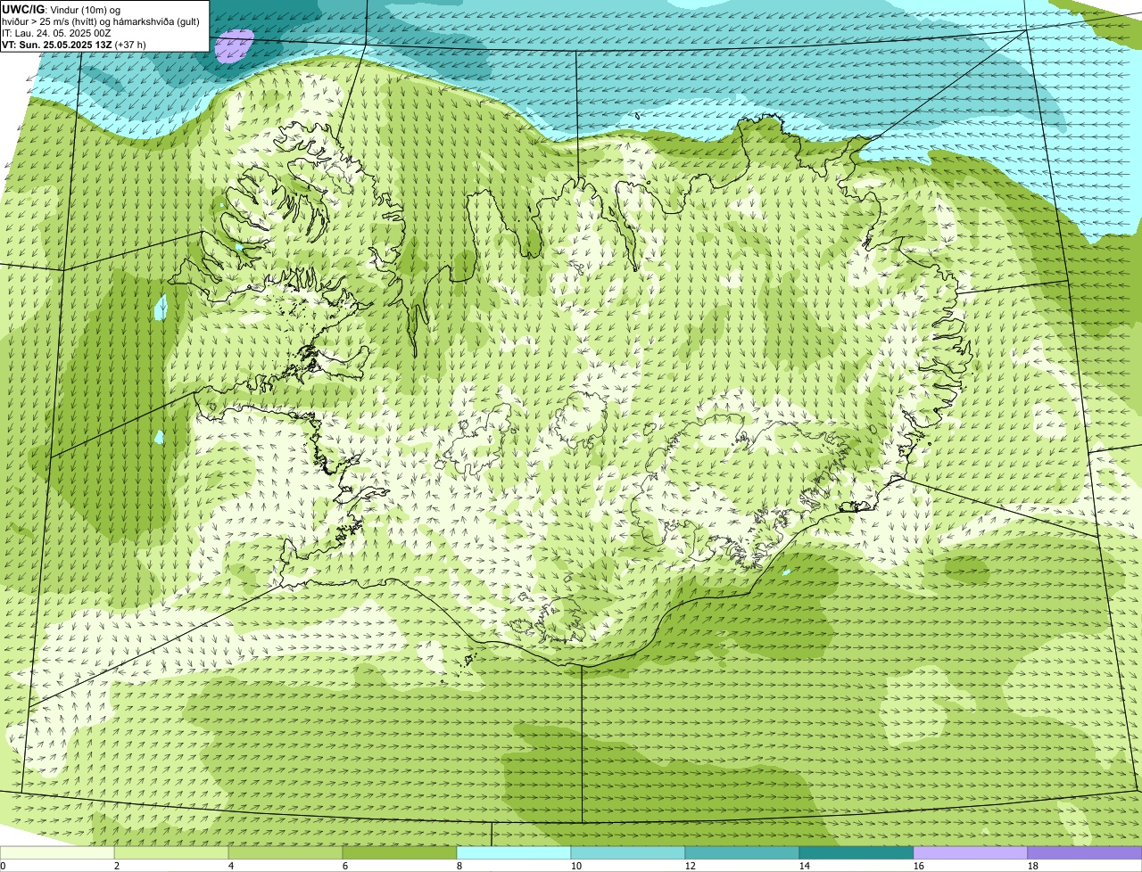Click the teal swatch between 12 and 14
1142x872 pixels.
pyautogui.click(x=742, y=853)
